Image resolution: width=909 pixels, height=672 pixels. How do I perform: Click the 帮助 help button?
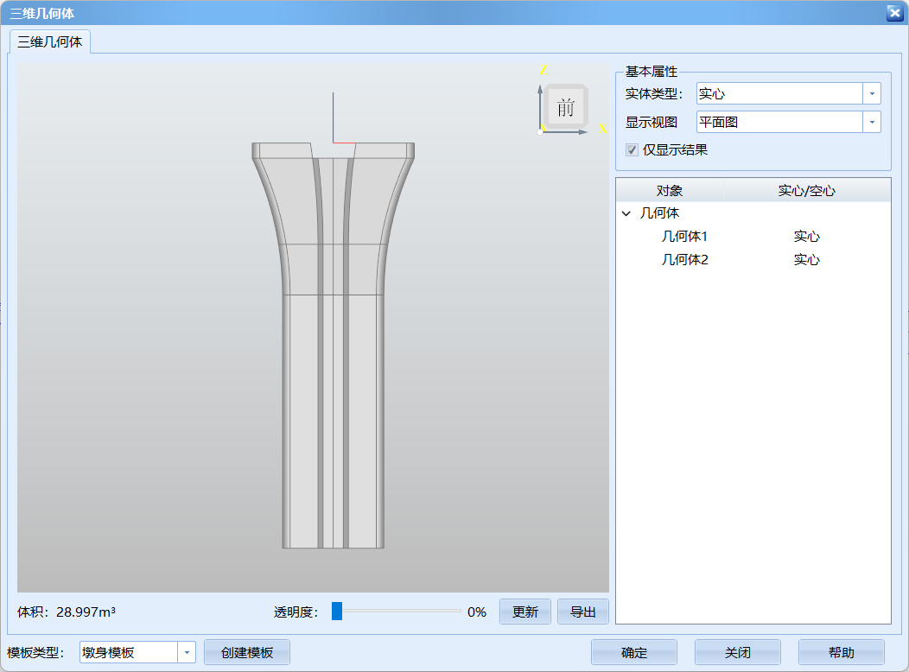840,652
